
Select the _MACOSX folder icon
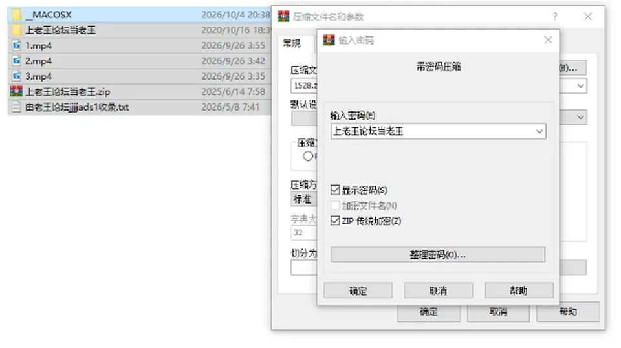16,15
